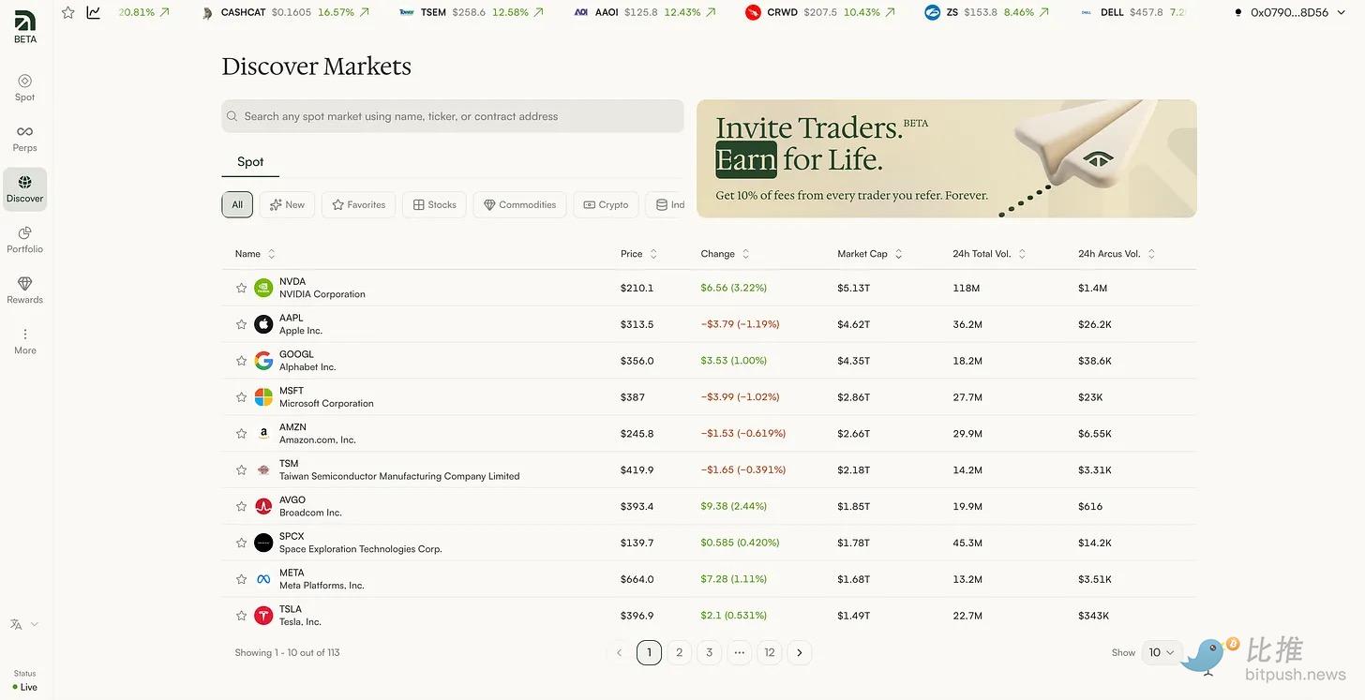
Task: Select current page 1 button
Action: tap(649, 652)
